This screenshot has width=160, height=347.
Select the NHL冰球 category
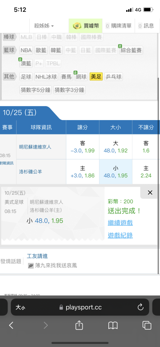coord(46,77)
